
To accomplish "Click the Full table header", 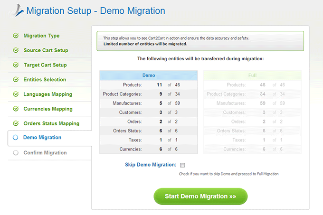I will click(x=252, y=75).
